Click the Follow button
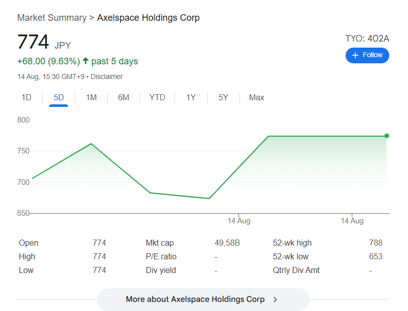Screen dimensions: 408x311 [x=367, y=55]
